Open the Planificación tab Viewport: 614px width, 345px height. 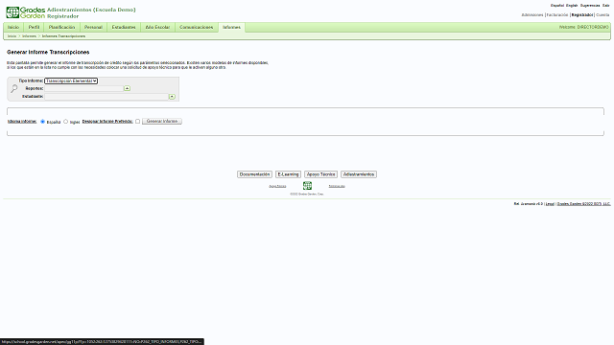coord(61,28)
